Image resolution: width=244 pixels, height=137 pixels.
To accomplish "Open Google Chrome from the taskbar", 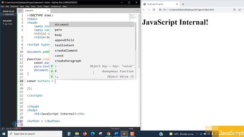I will pos(108,134).
